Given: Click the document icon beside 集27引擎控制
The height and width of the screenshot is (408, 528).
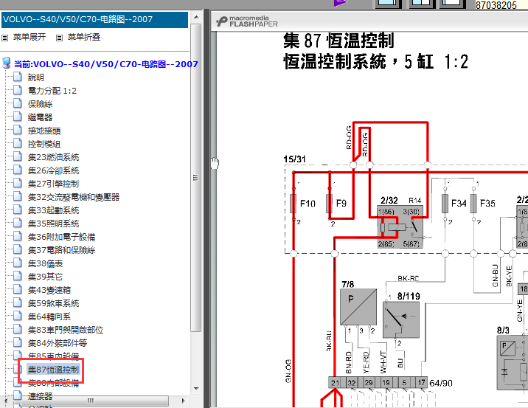Looking at the screenshot, I should tap(18, 183).
